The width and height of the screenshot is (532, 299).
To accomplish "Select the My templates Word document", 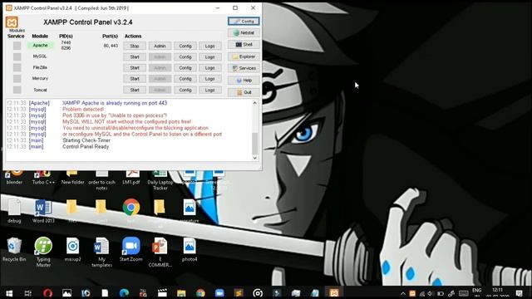I will (x=101, y=252).
